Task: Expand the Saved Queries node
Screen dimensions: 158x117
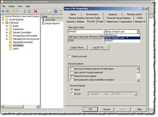Action: (3, 19)
